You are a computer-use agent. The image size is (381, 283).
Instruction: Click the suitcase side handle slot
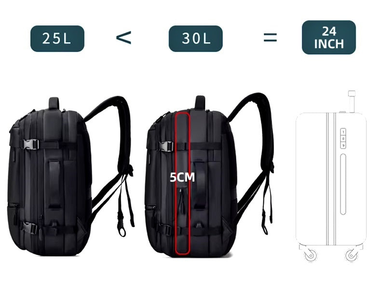pos(343,184)
